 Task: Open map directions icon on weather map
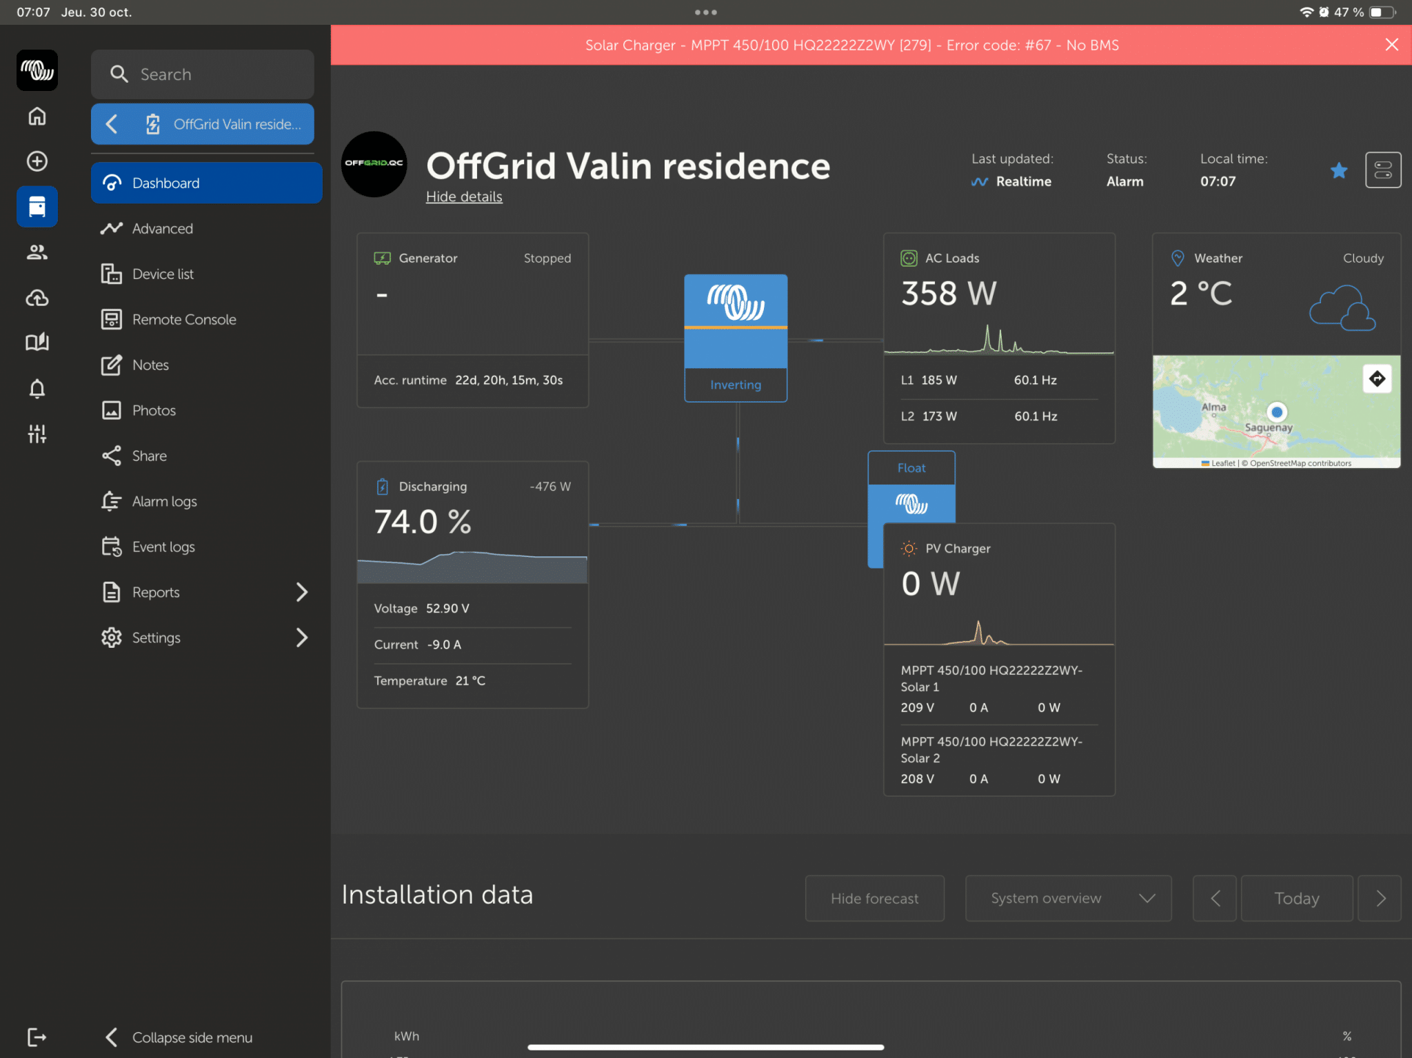click(1377, 378)
